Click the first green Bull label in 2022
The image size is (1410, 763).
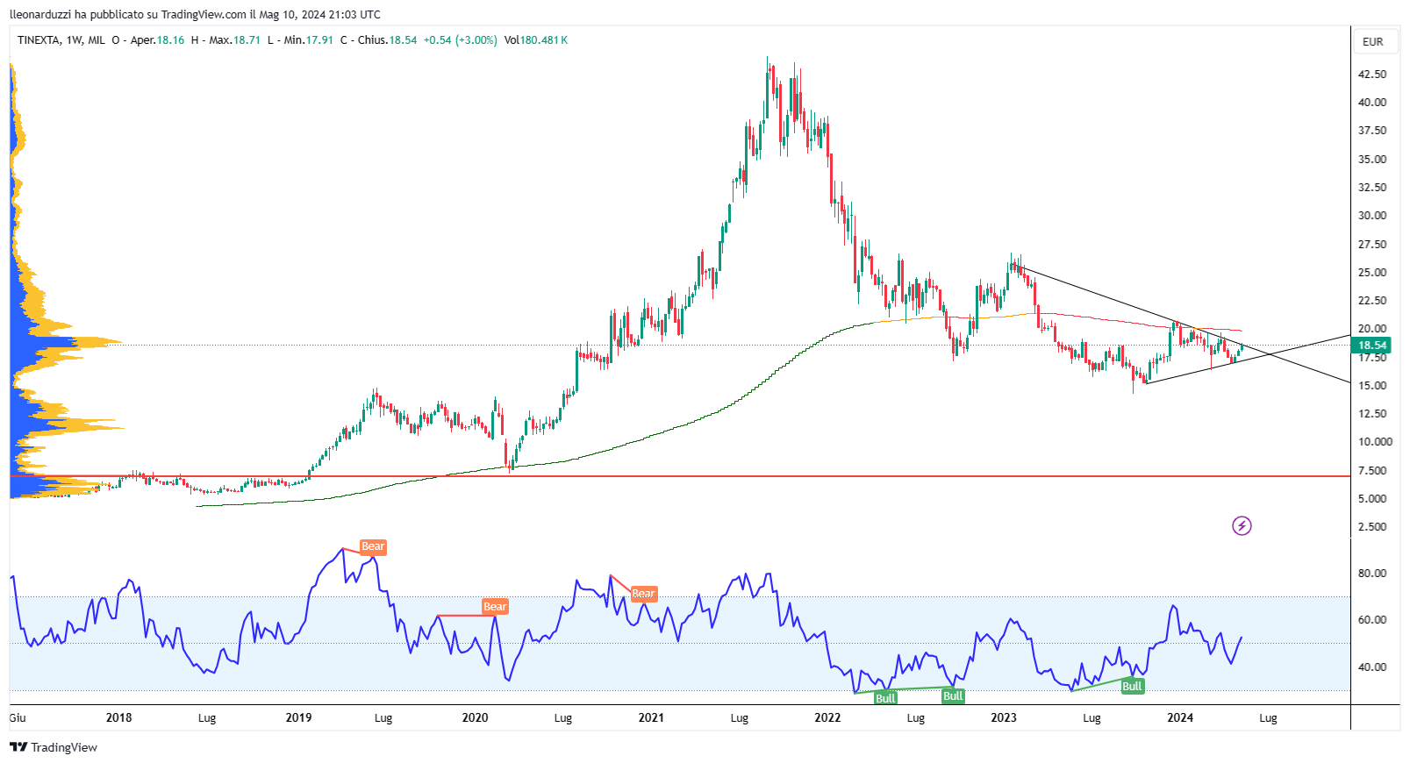click(885, 698)
